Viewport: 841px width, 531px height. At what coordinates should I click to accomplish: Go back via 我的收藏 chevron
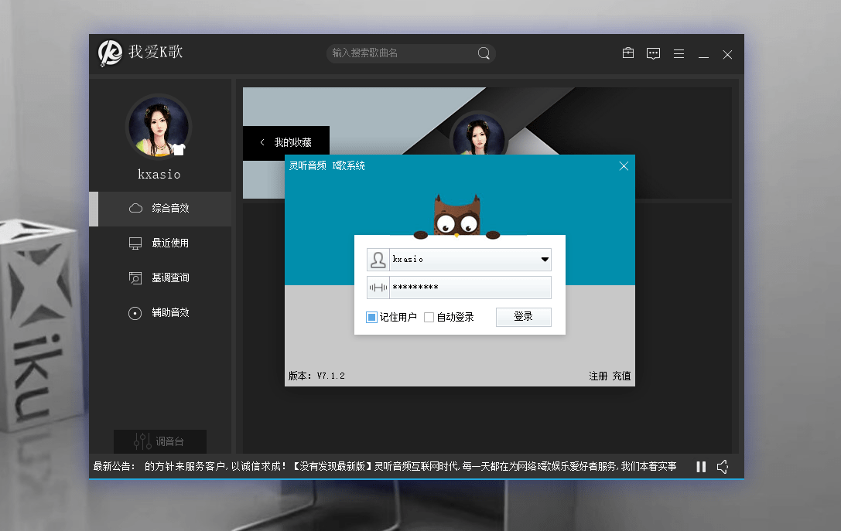(x=262, y=142)
